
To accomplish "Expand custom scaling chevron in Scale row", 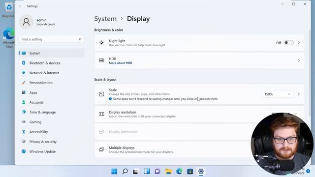I will [299, 94].
